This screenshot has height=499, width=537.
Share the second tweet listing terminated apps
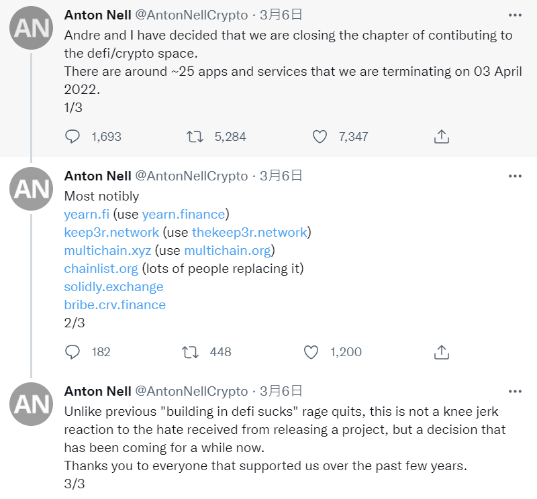[x=441, y=351]
